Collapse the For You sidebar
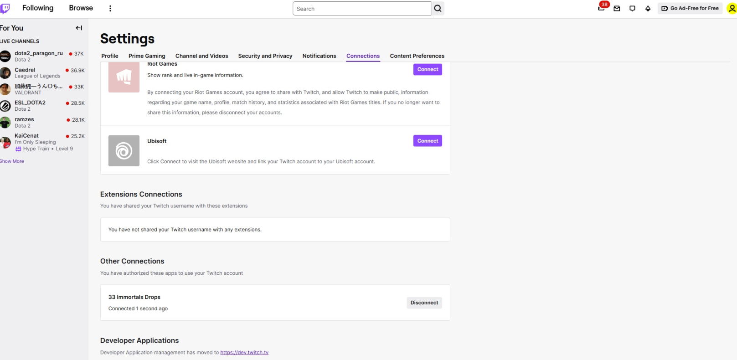 (x=79, y=28)
